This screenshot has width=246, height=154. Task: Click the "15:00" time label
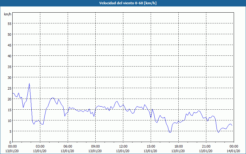(151, 147)
